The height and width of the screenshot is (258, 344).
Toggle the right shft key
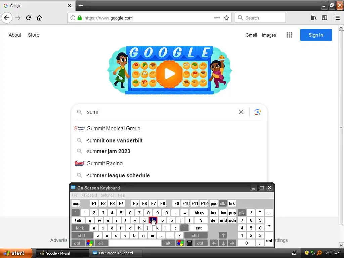(x=196, y=235)
